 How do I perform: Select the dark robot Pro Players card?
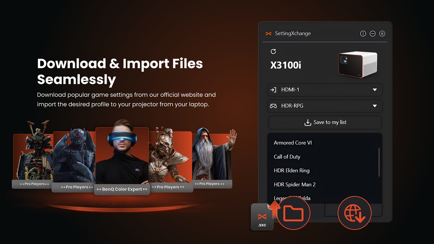74,160
